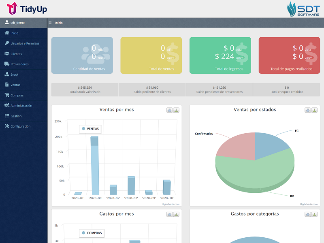Click the 2020-08 sales bar
The height and width of the screenshot is (243, 324).
(x=131, y=185)
